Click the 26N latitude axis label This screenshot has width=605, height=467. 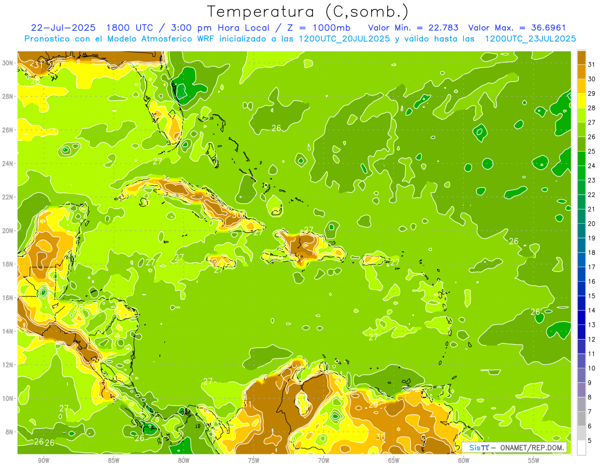pos(8,130)
